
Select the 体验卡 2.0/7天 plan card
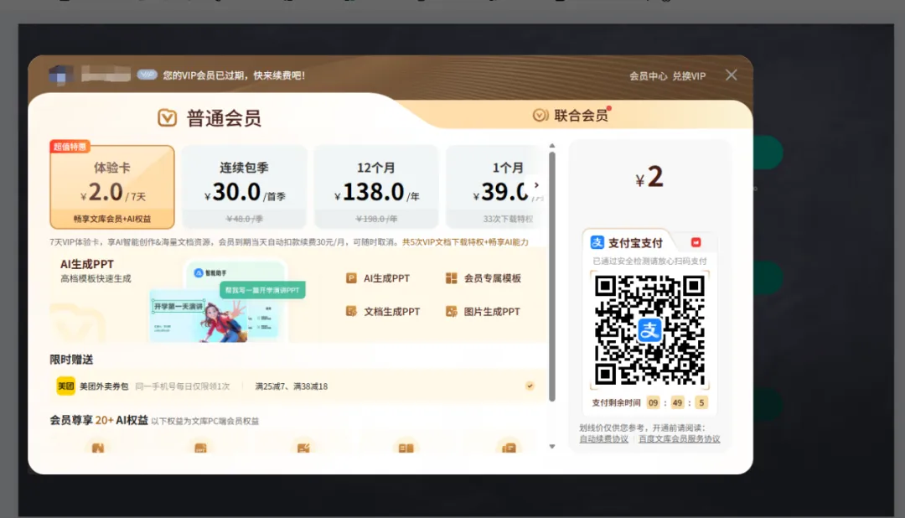pyautogui.click(x=112, y=187)
